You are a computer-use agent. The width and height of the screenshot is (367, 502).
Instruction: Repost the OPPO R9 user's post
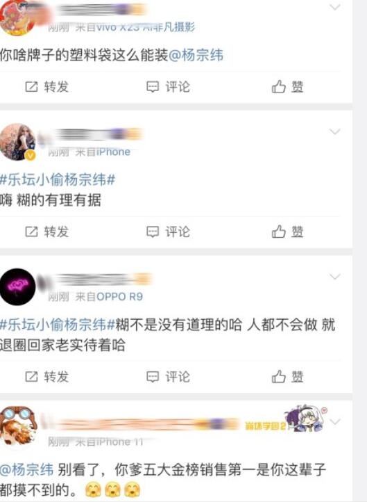[47, 377]
